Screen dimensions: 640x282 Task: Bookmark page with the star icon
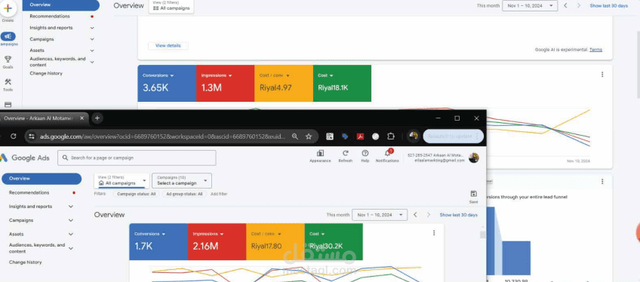[x=309, y=136]
